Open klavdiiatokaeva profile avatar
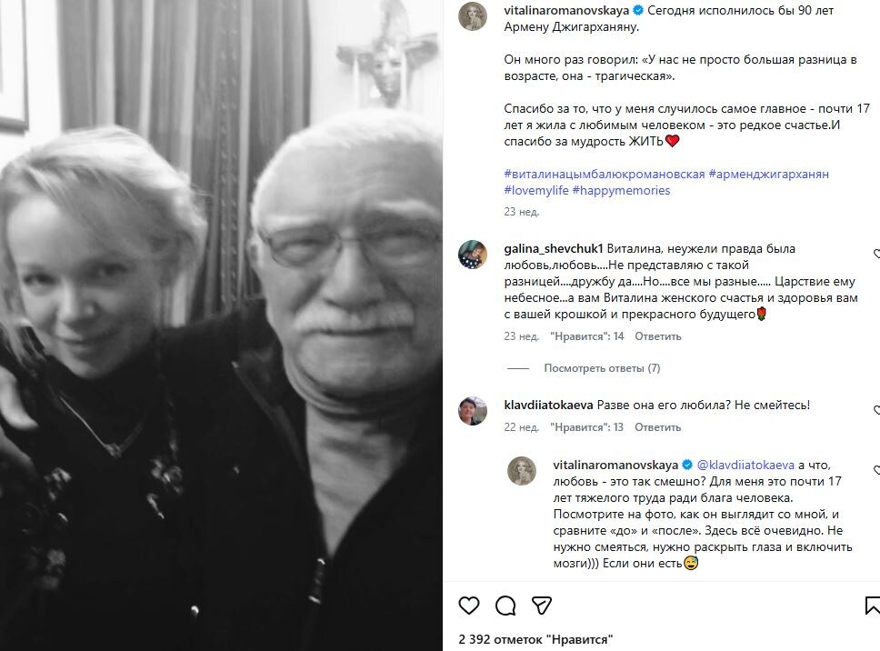Viewport: 880px width, 651px height. [x=473, y=411]
